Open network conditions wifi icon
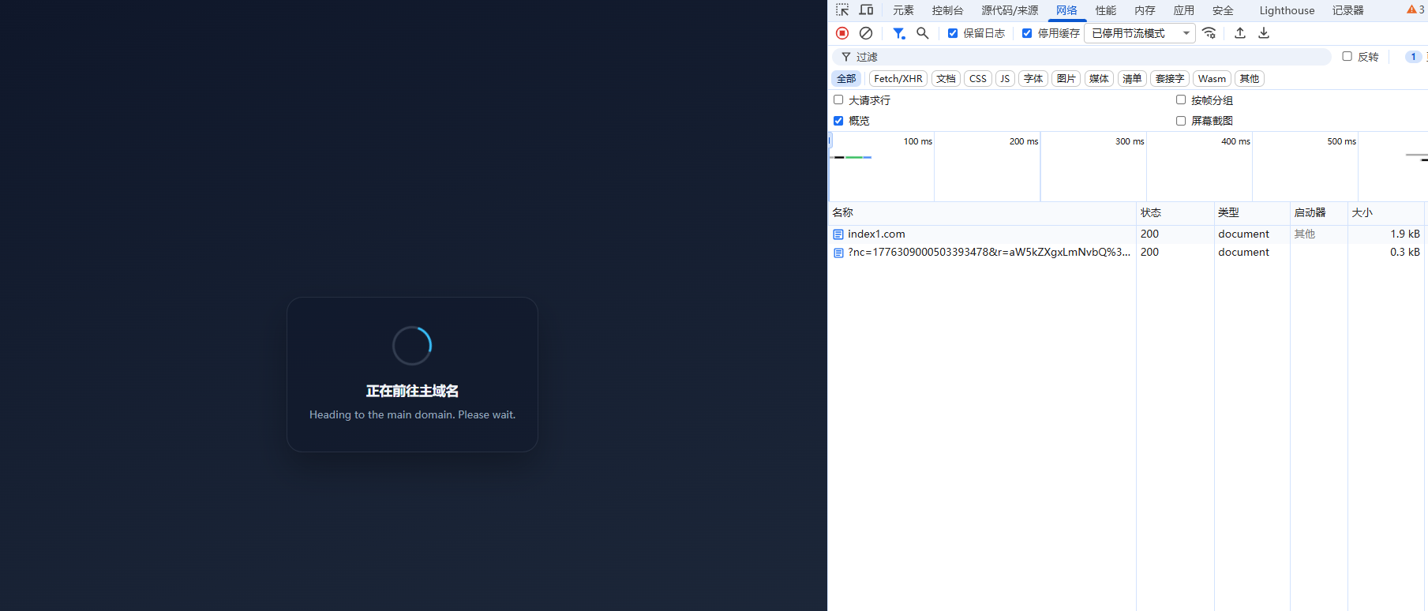The image size is (1428, 611). click(x=1209, y=33)
